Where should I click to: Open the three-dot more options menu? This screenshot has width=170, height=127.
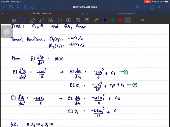[x=166, y=7]
